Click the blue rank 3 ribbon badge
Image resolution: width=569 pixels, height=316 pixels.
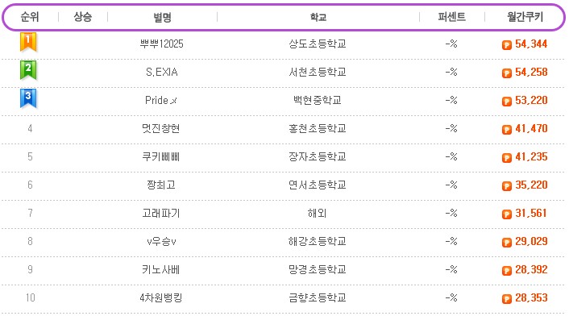click(28, 98)
